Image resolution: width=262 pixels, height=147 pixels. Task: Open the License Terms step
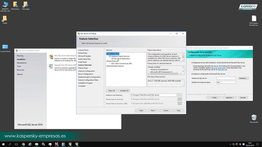click(83, 50)
